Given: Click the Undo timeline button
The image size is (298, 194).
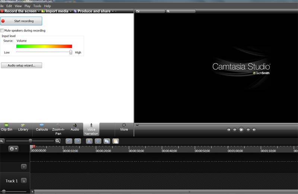Looking at the screenshot, I should [69, 141].
